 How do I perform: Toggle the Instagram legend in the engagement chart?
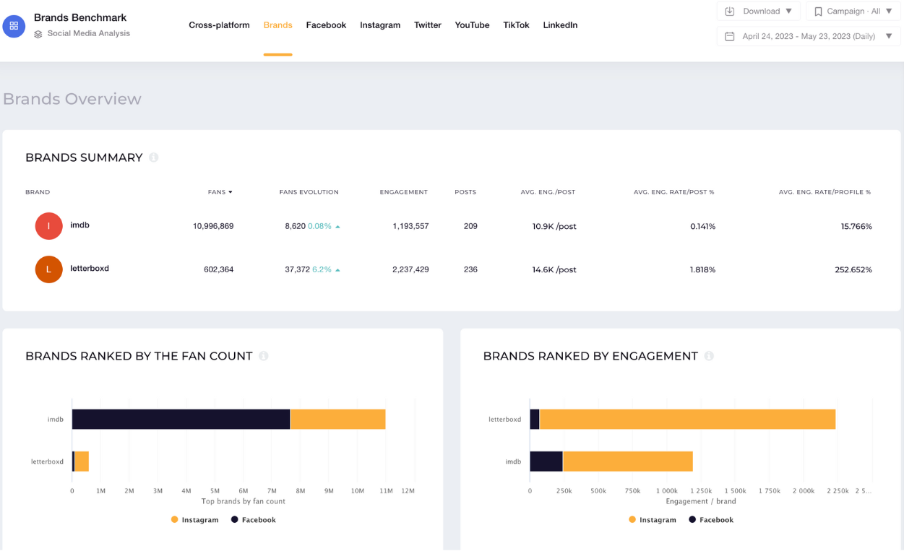pyautogui.click(x=653, y=520)
